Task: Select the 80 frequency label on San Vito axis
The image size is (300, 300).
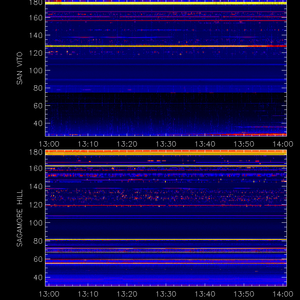Action: (x=38, y=88)
